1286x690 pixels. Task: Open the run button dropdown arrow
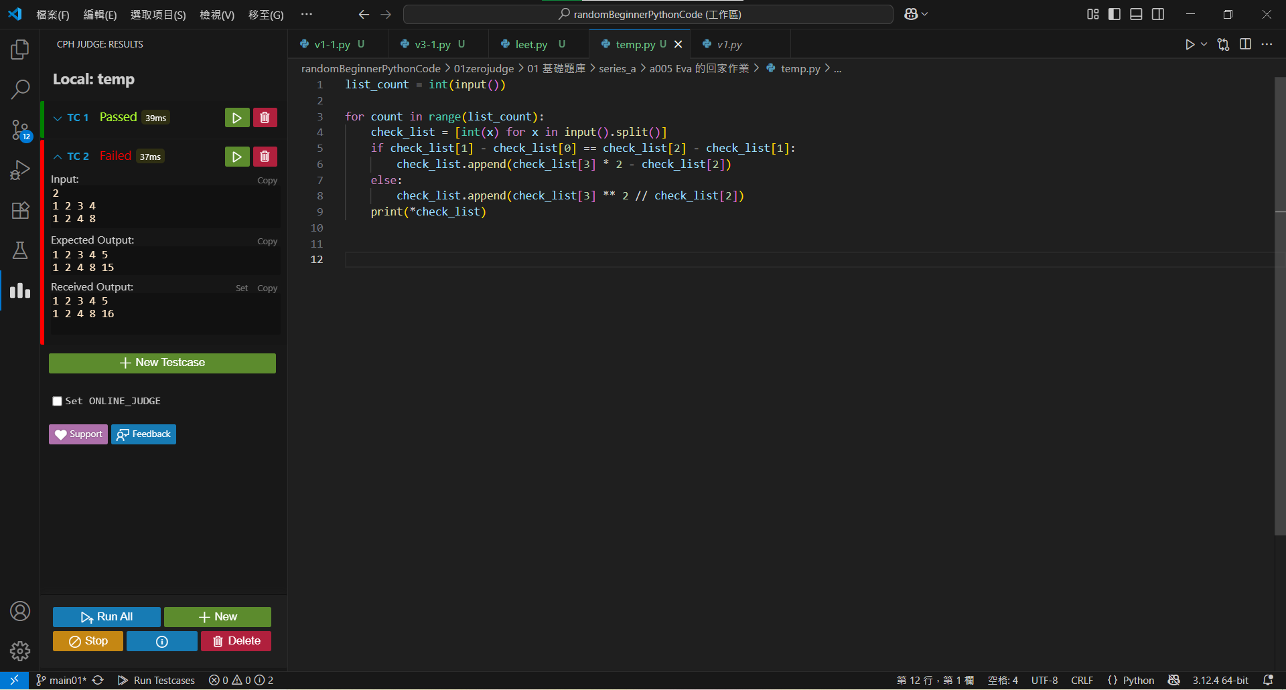pos(1204,44)
